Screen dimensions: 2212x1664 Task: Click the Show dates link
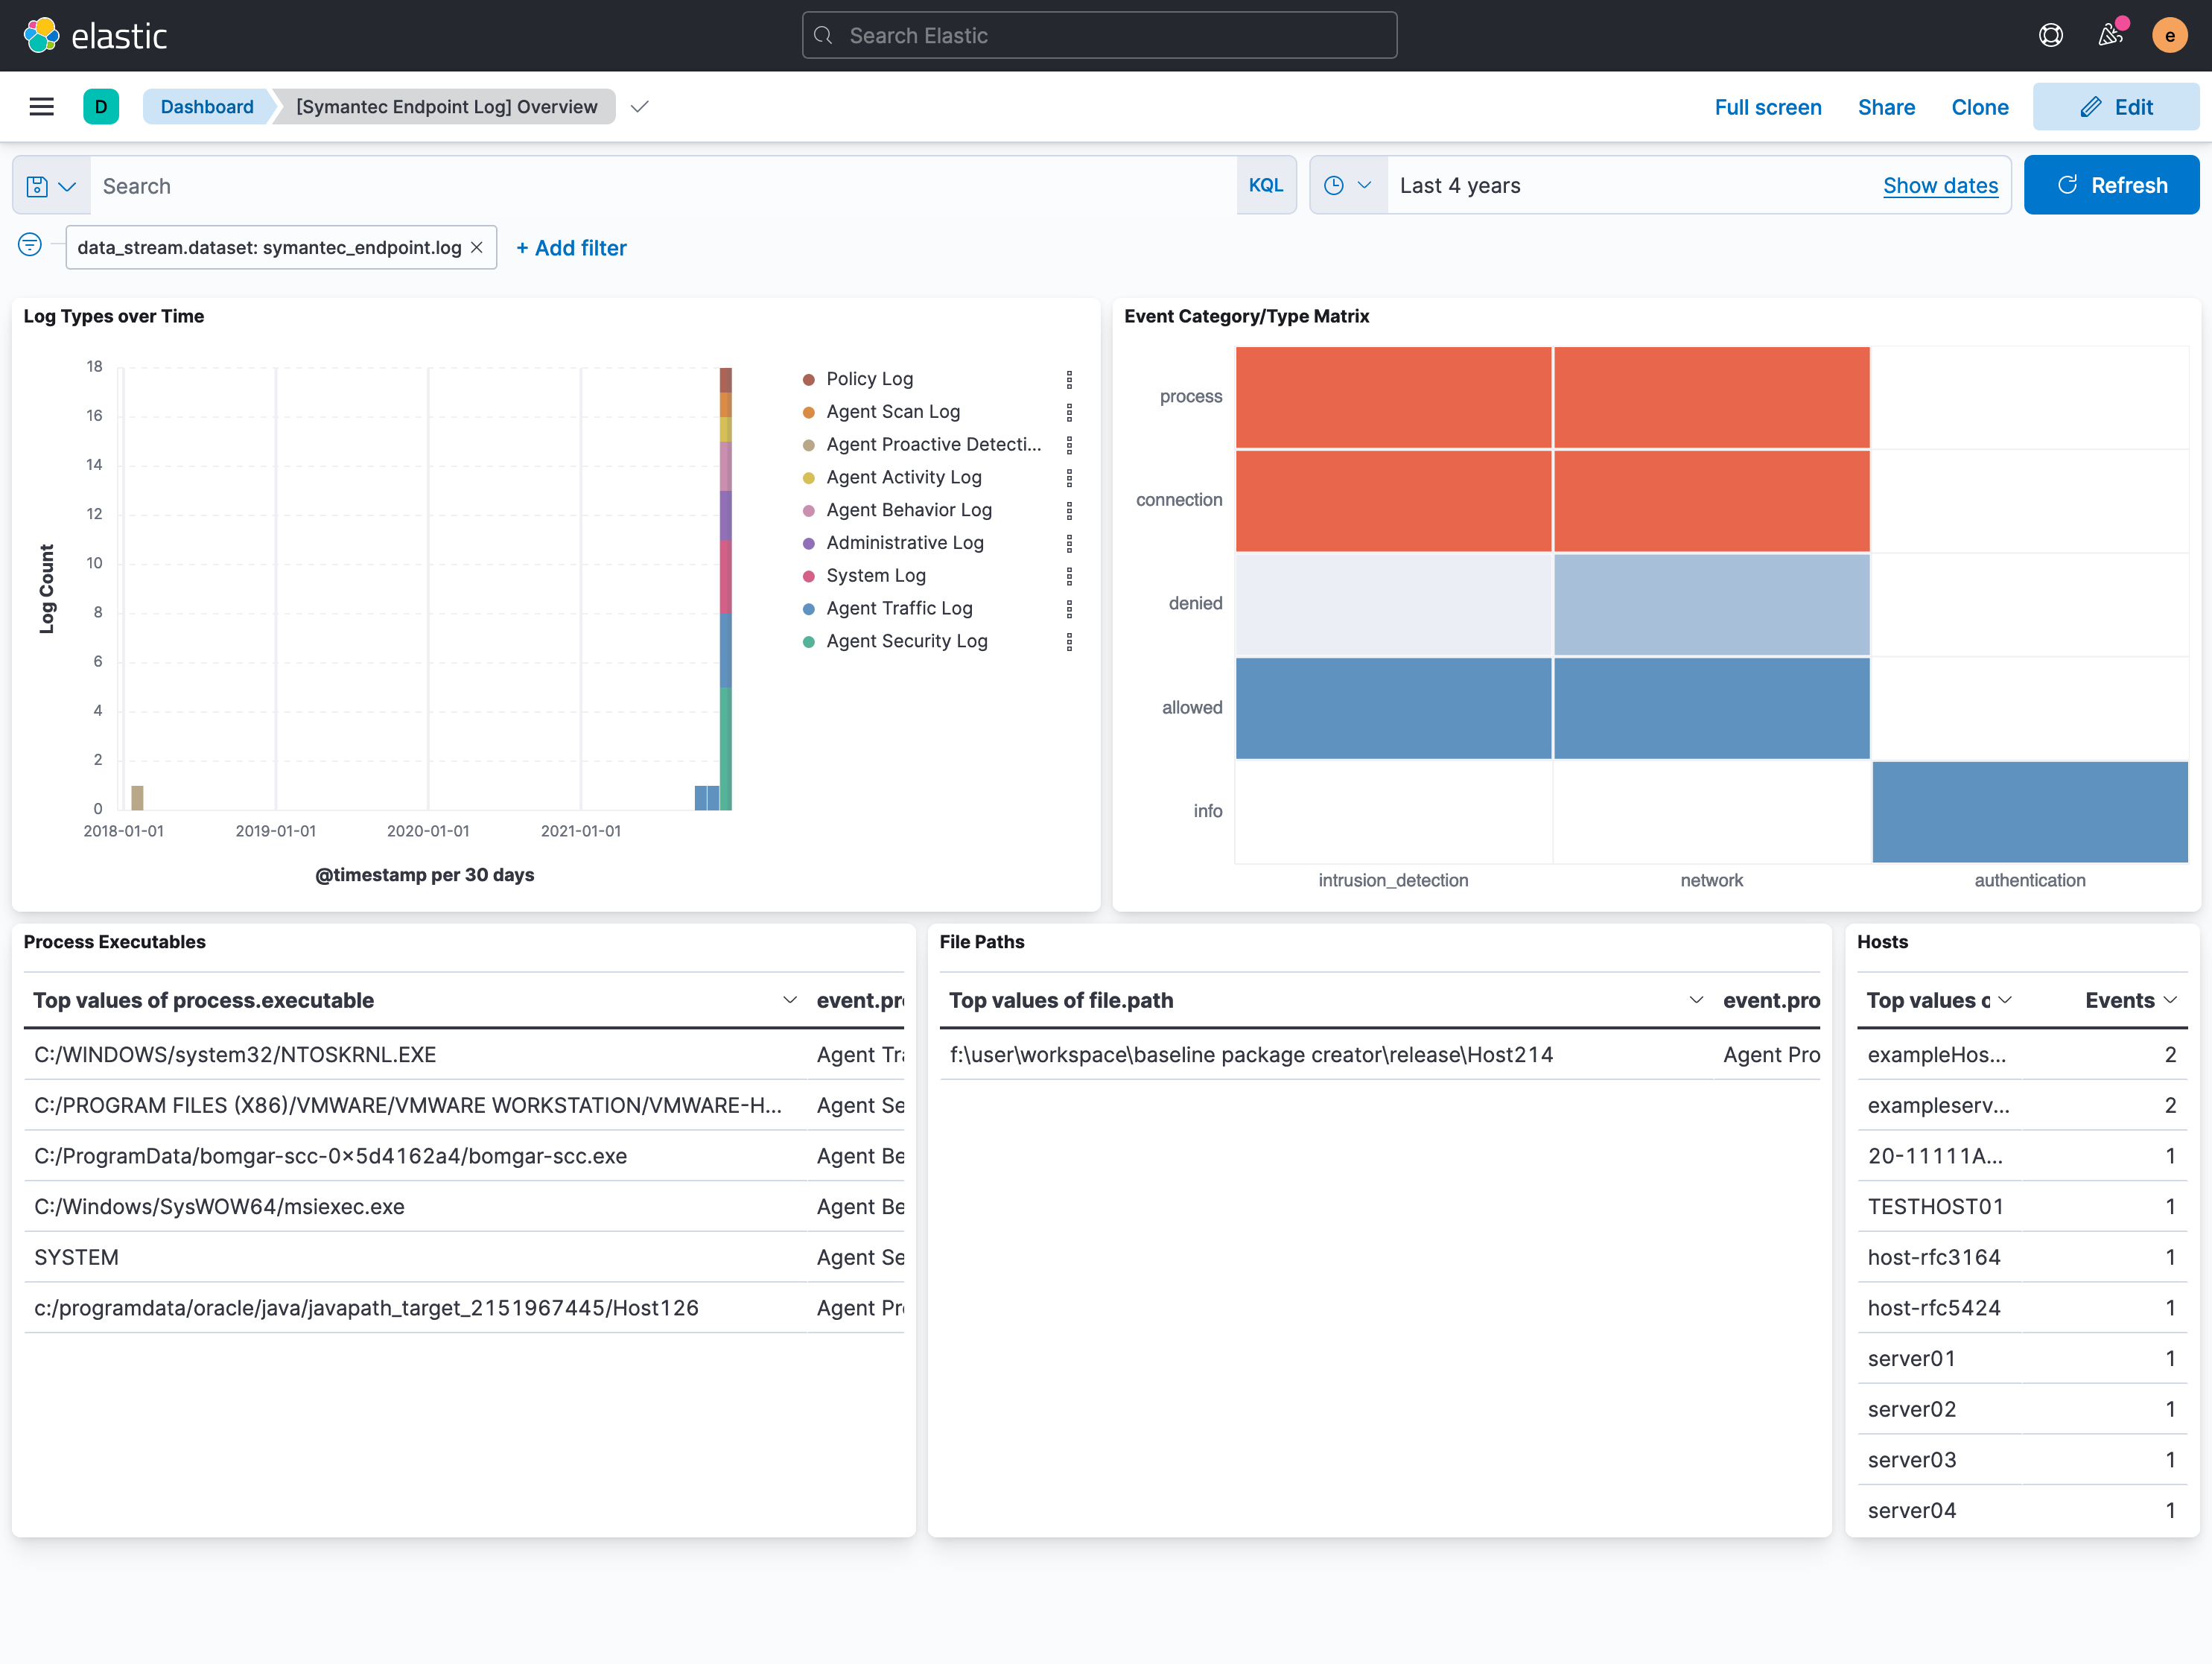pos(1940,185)
